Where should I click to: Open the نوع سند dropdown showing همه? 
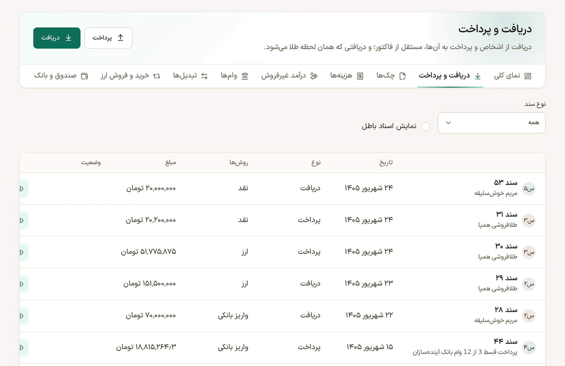pyautogui.click(x=492, y=123)
